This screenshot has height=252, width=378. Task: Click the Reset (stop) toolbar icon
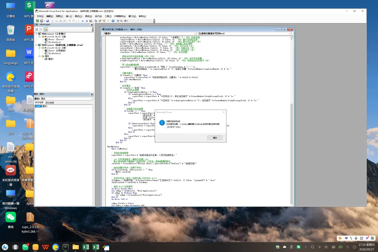click(x=86, y=21)
